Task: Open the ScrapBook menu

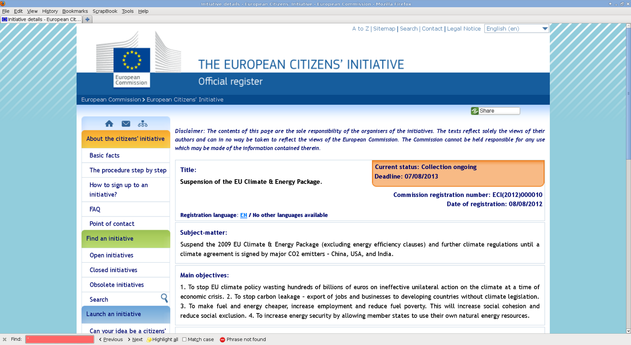Action: coord(105,11)
